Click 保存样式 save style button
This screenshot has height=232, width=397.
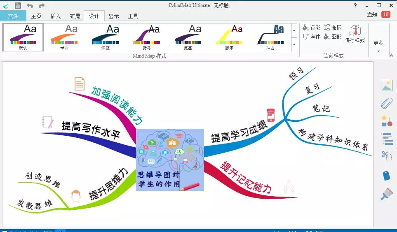(355, 34)
